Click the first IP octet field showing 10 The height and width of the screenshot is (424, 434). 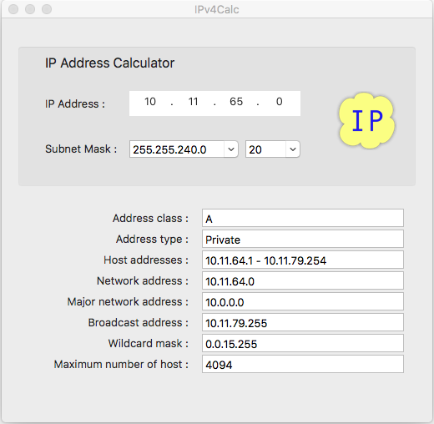click(150, 102)
